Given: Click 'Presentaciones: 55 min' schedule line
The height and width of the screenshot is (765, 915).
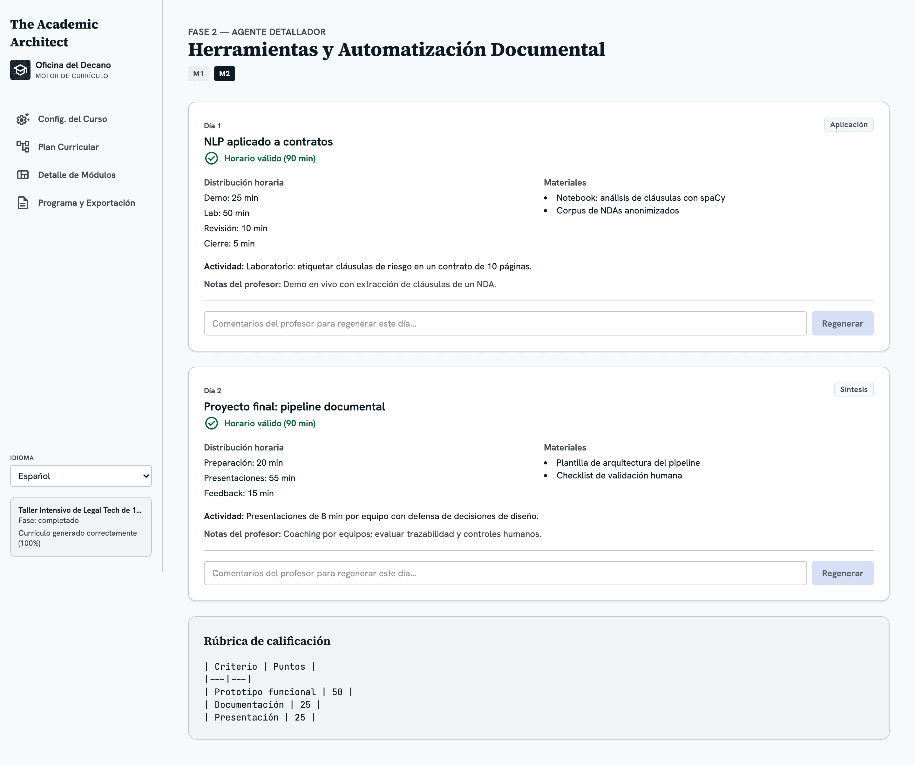Looking at the screenshot, I should point(249,478).
